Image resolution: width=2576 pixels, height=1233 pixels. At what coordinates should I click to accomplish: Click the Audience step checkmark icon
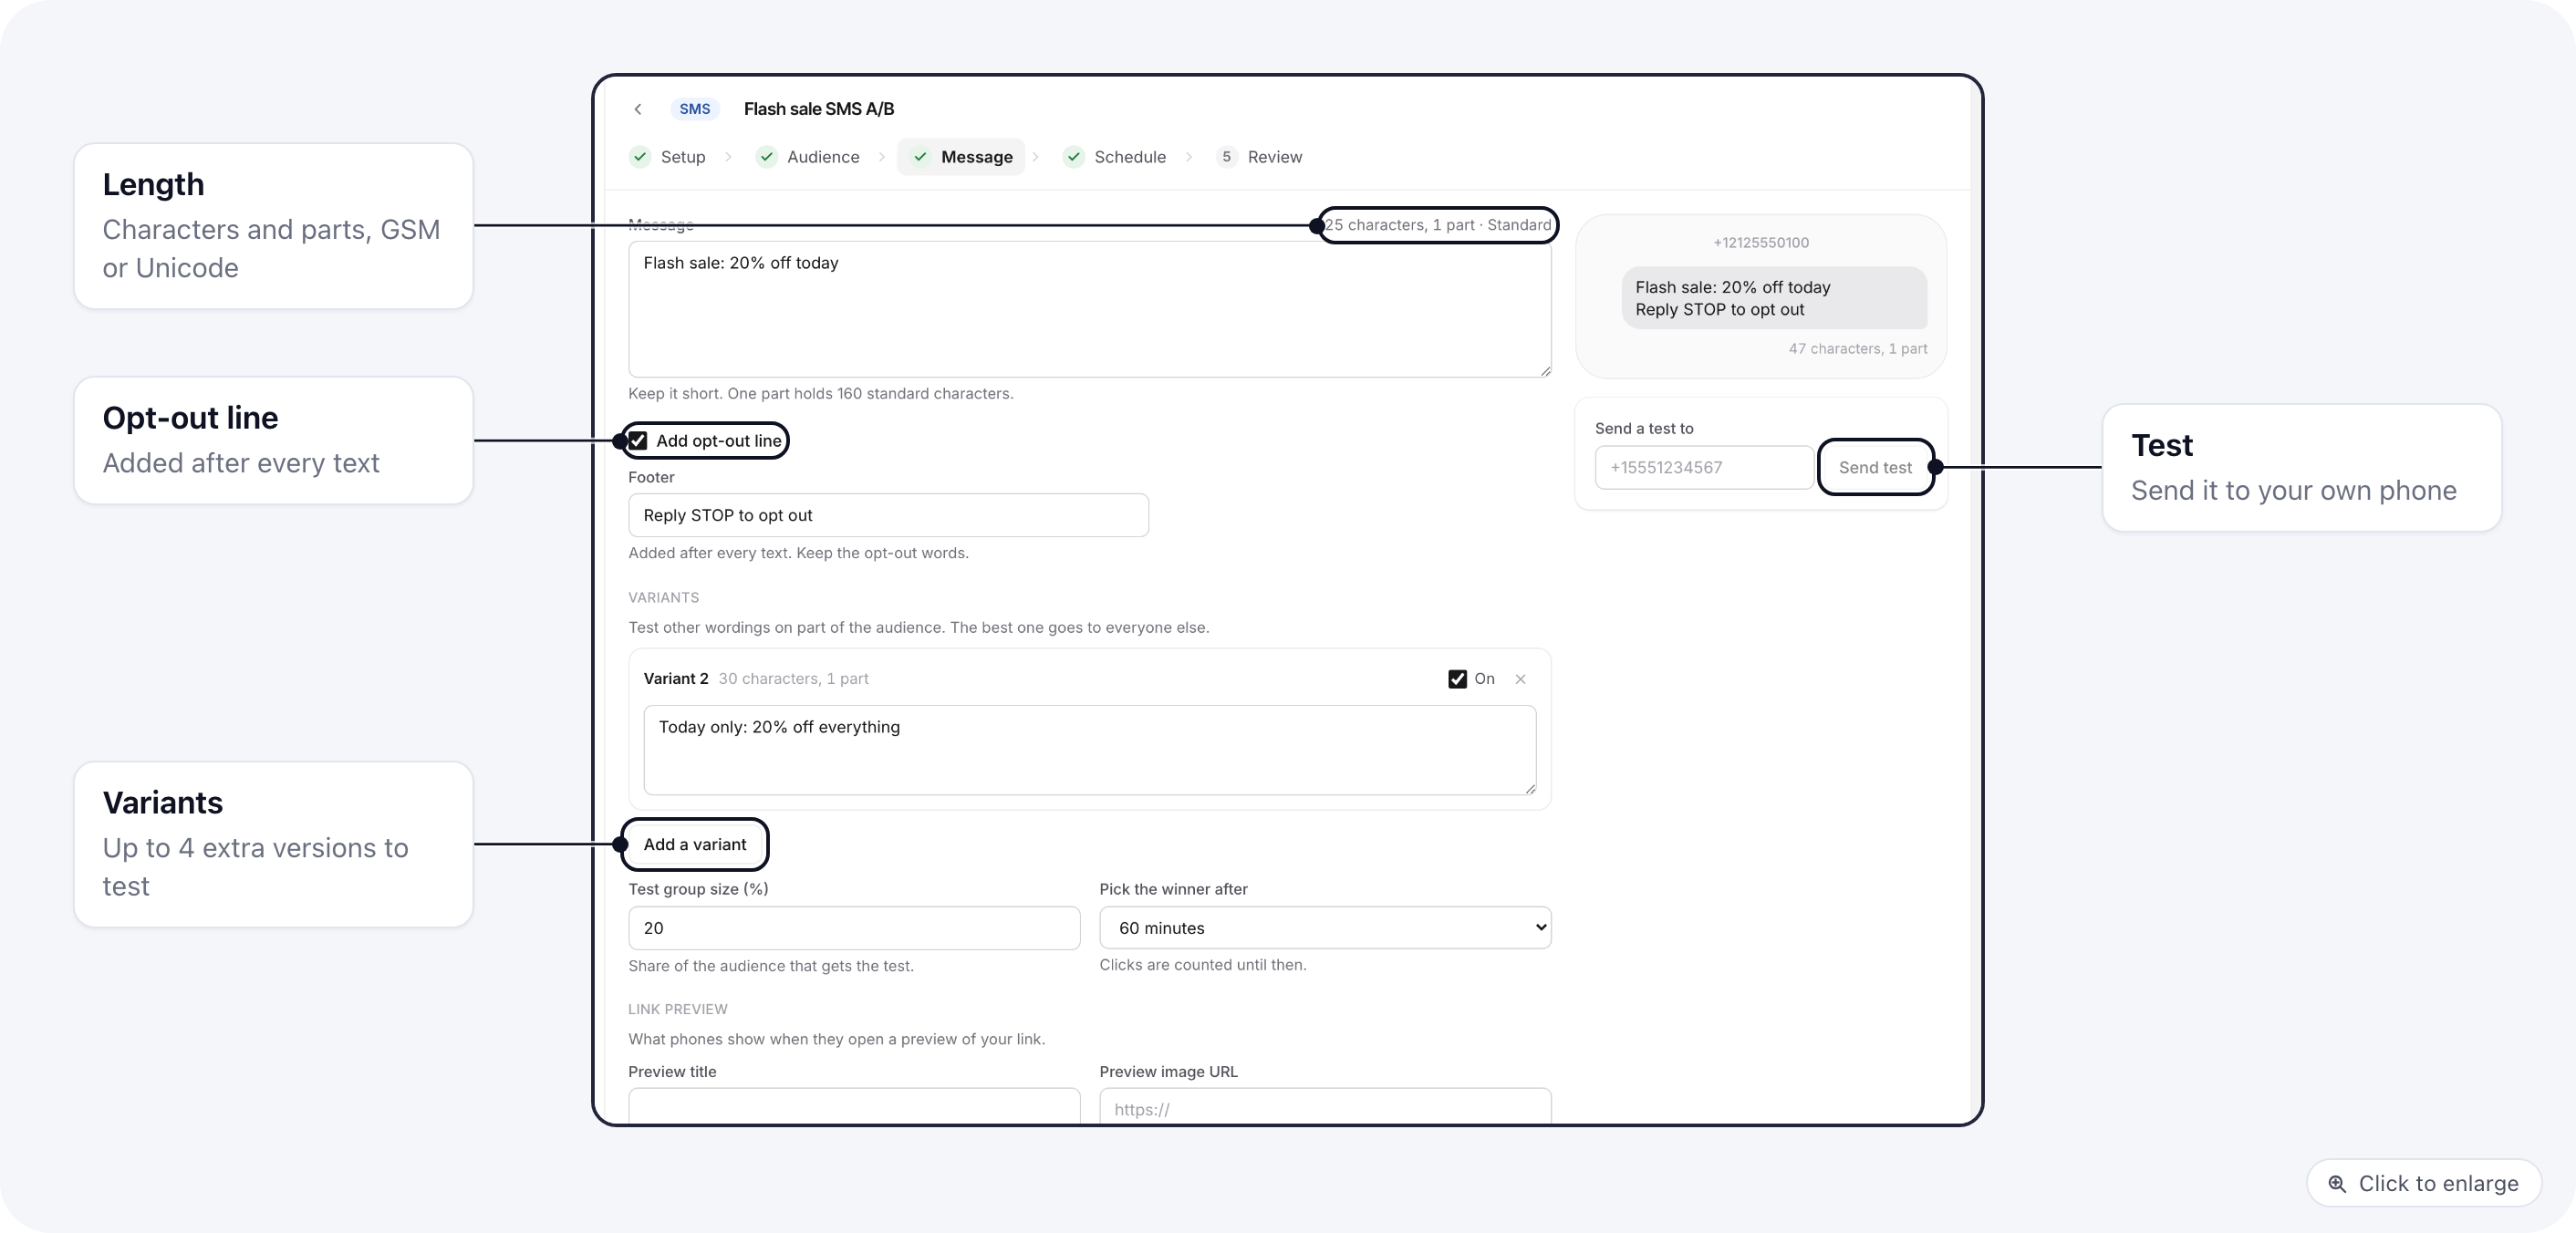(x=767, y=157)
